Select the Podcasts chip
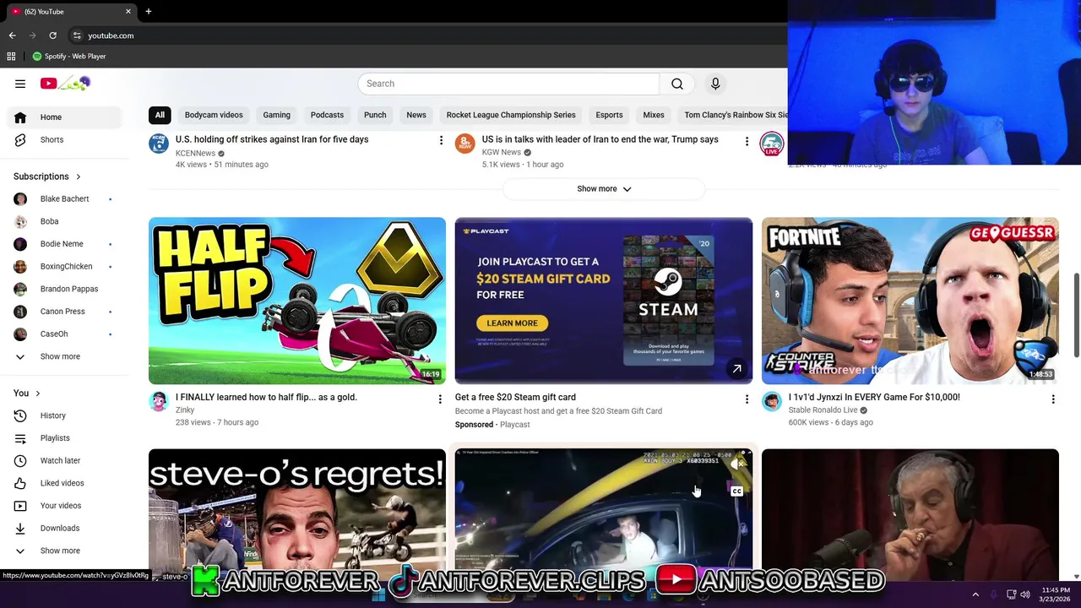 [x=327, y=115]
